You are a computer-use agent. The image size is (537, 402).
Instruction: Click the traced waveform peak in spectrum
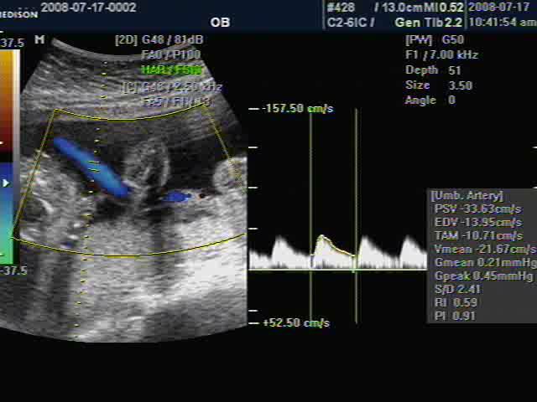(321, 236)
